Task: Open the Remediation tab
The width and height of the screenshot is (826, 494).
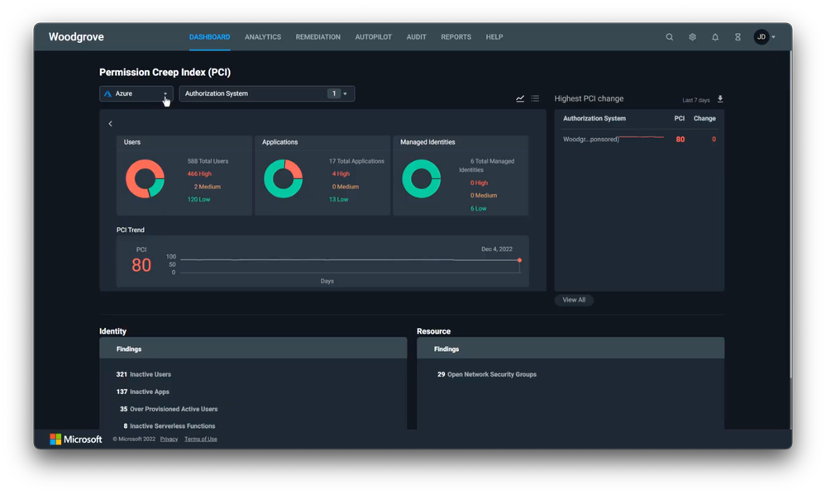Action: (x=318, y=37)
